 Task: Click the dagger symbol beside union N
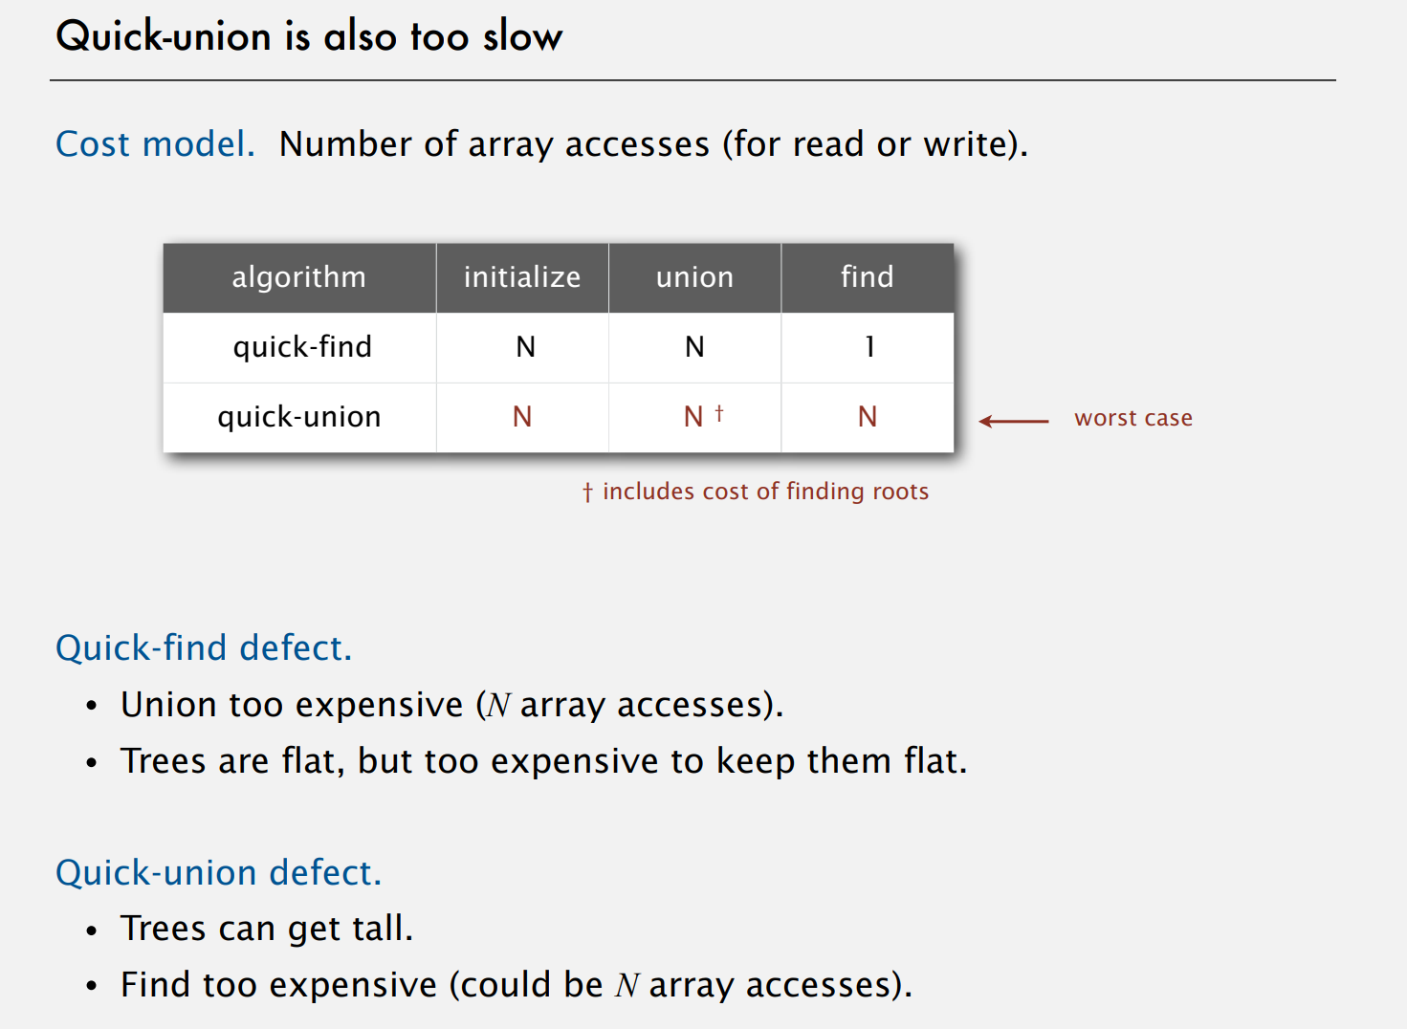click(719, 413)
